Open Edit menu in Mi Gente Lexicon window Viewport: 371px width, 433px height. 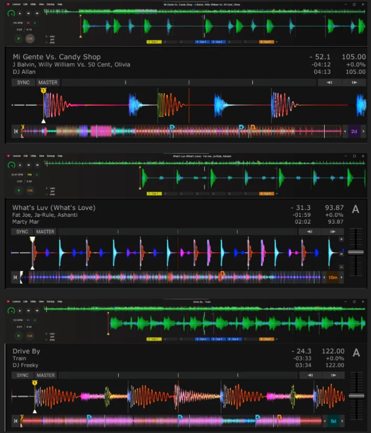click(25, 4)
